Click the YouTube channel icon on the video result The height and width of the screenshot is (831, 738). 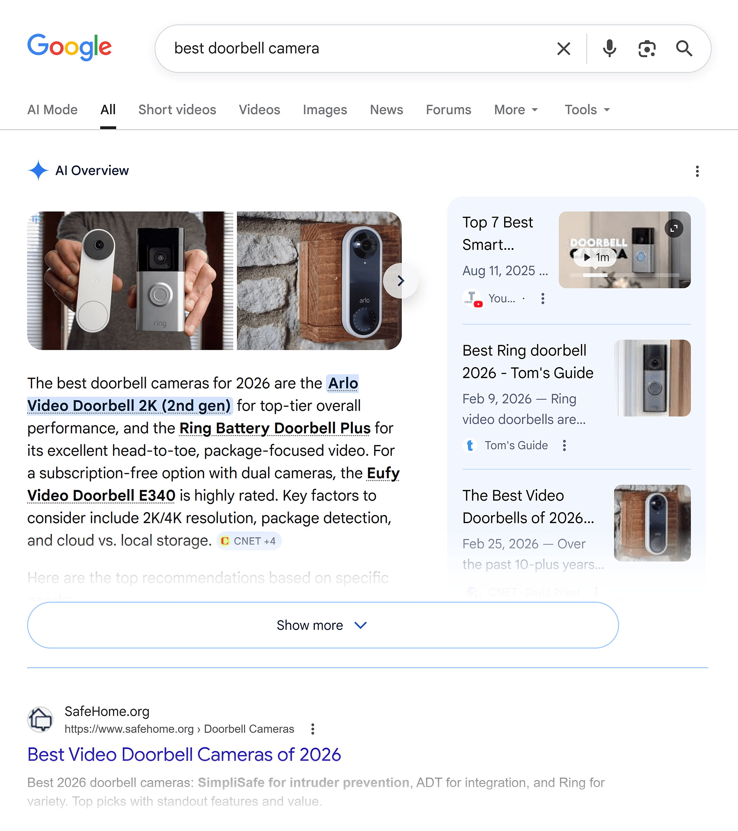tap(474, 299)
